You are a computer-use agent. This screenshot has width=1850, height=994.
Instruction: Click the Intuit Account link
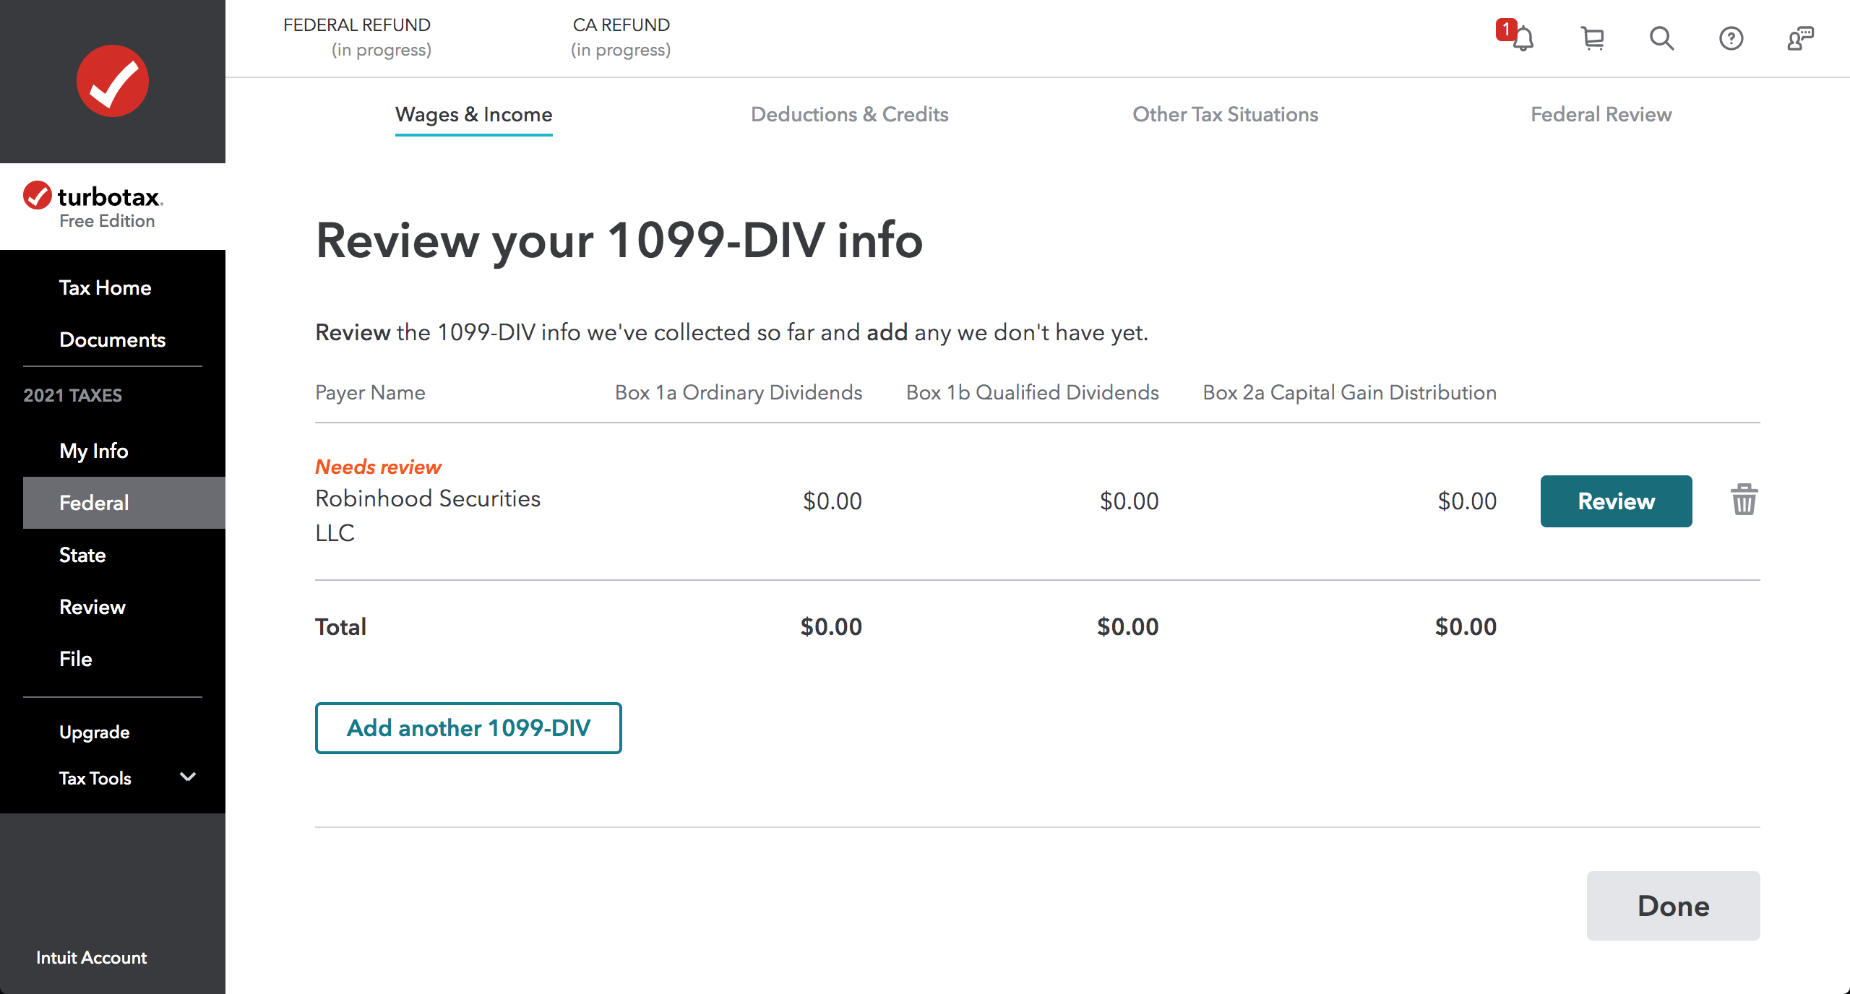pos(92,957)
